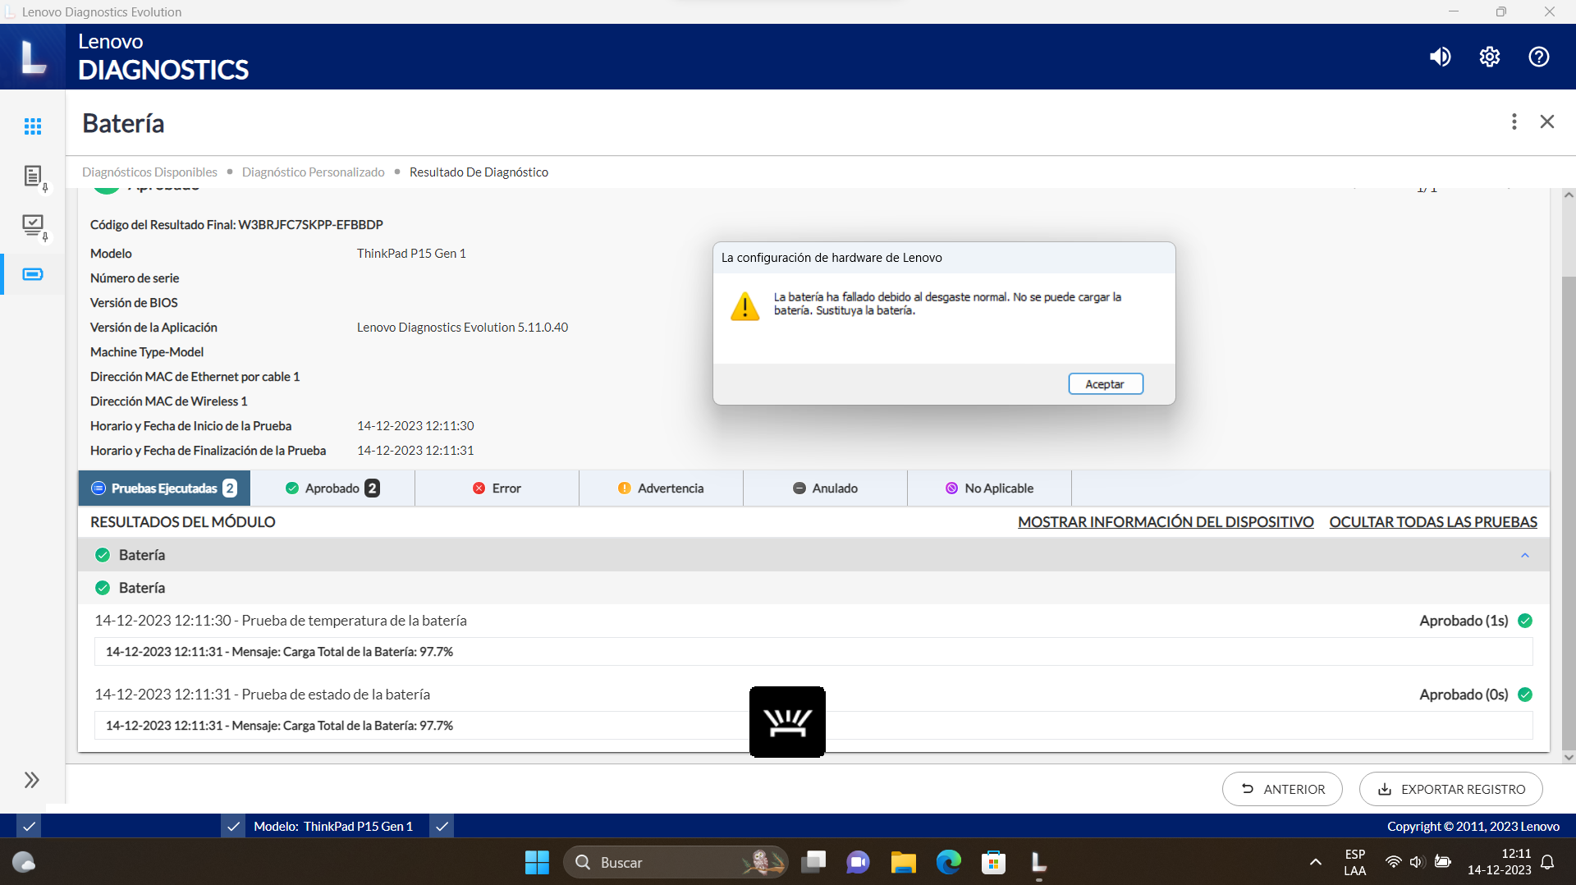
Task: Go to Diagnóstico Personalizado breadcrumb
Action: click(x=313, y=172)
